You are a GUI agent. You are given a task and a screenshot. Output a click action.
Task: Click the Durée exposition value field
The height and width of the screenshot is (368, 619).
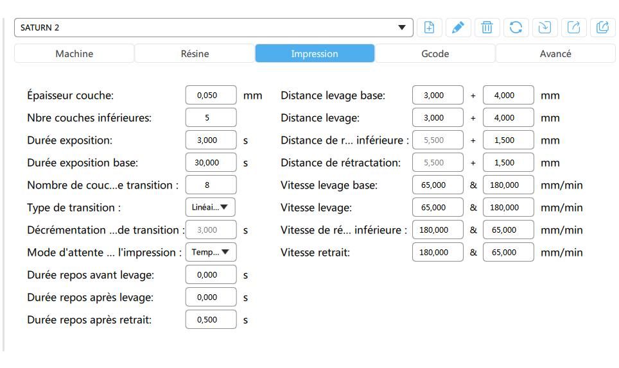click(211, 140)
